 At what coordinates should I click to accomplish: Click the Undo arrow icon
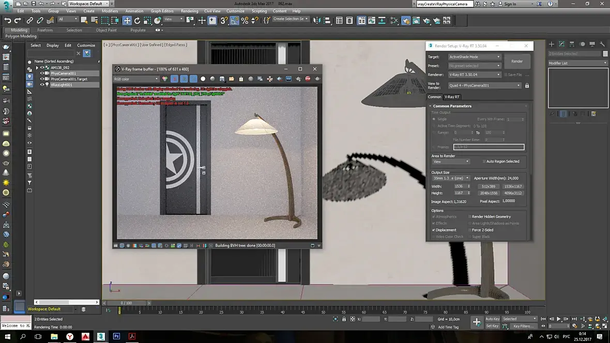[8, 21]
